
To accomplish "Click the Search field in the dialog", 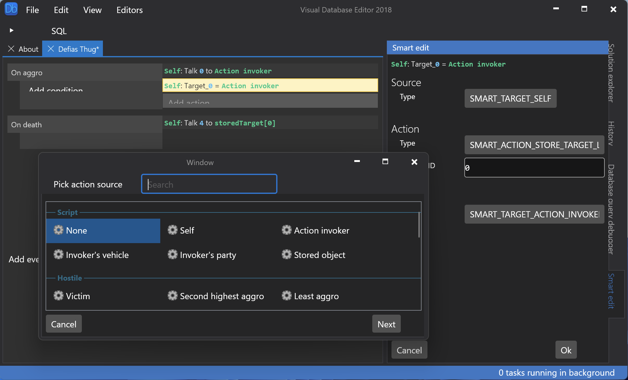I will [209, 184].
